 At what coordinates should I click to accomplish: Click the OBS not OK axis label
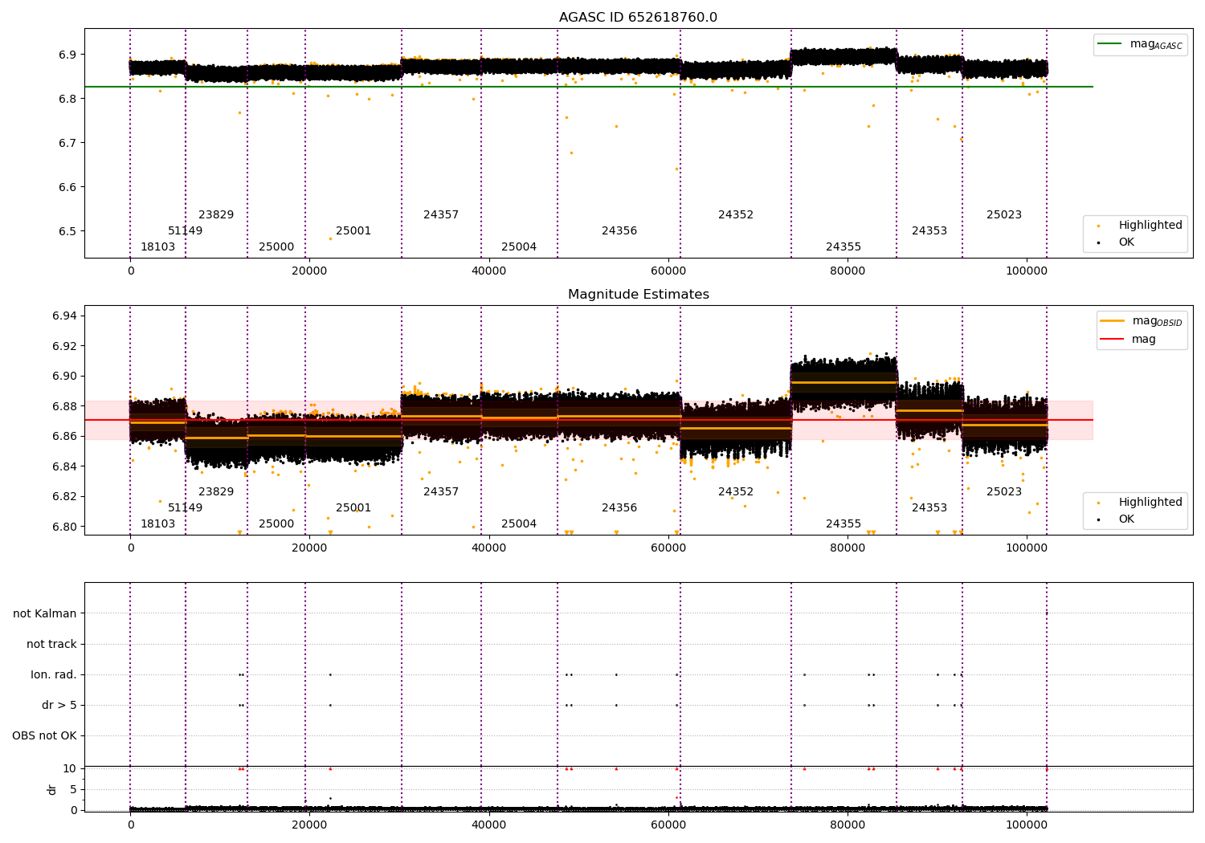pos(45,736)
